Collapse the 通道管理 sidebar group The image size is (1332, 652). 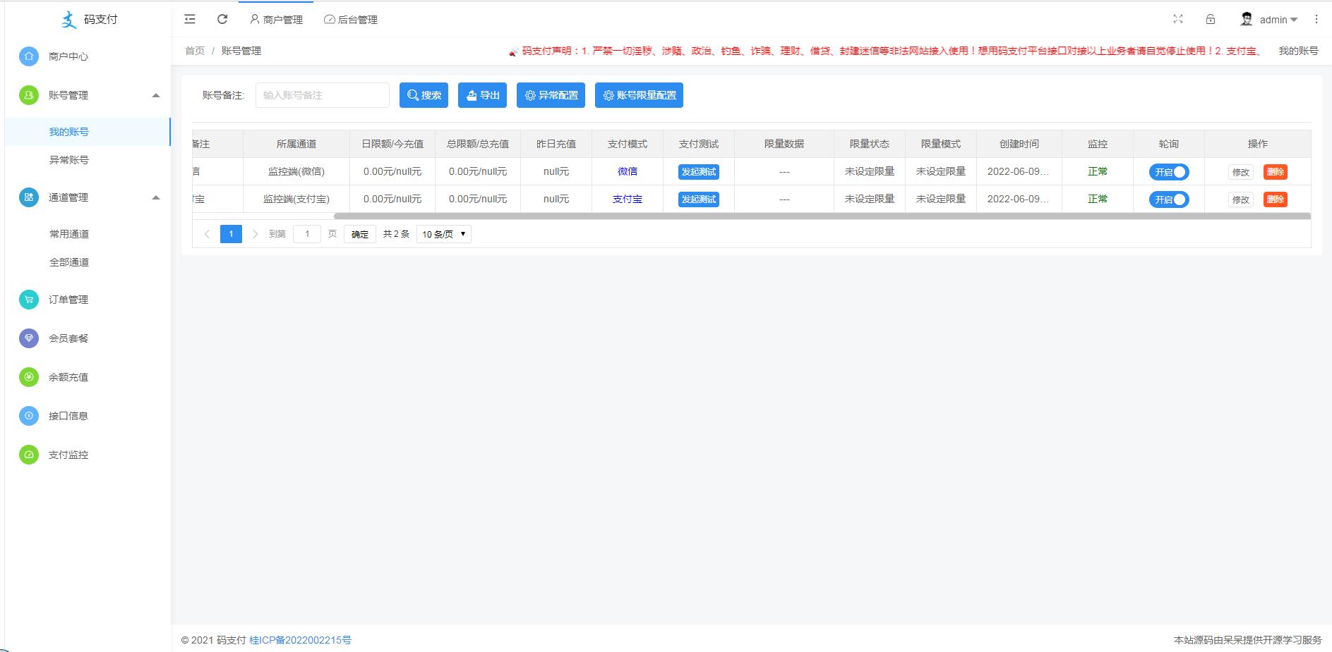pyautogui.click(x=156, y=197)
